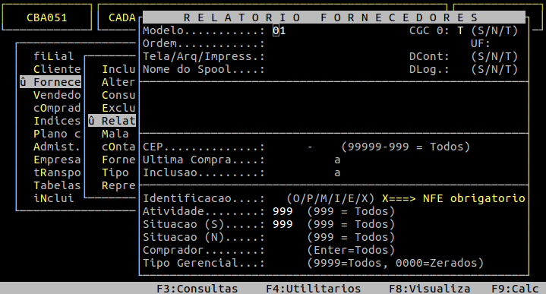
Task: Focus the Identificacao input field
Action: click(276, 198)
